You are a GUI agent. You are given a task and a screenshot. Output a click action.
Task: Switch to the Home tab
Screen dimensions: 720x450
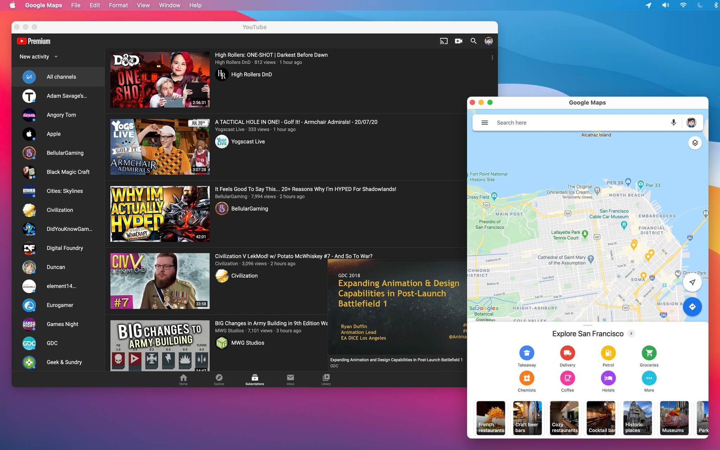pyautogui.click(x=183, y=379)
